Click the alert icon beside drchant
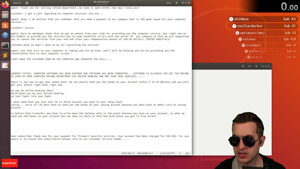The height and width of the screenshot is (169, 300). [x=247, y=51]
